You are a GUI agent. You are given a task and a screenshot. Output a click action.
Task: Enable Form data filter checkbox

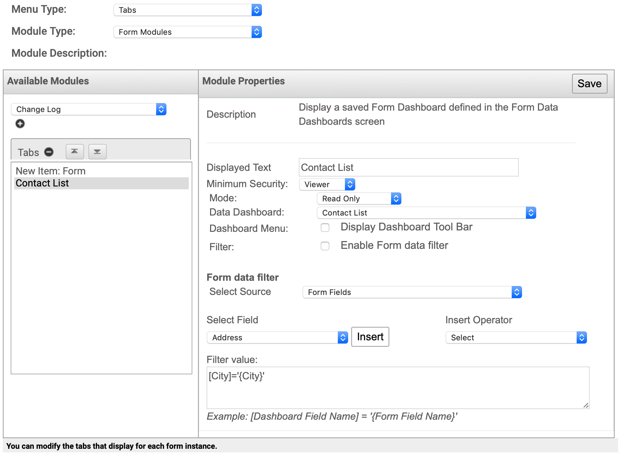(325, 246)
